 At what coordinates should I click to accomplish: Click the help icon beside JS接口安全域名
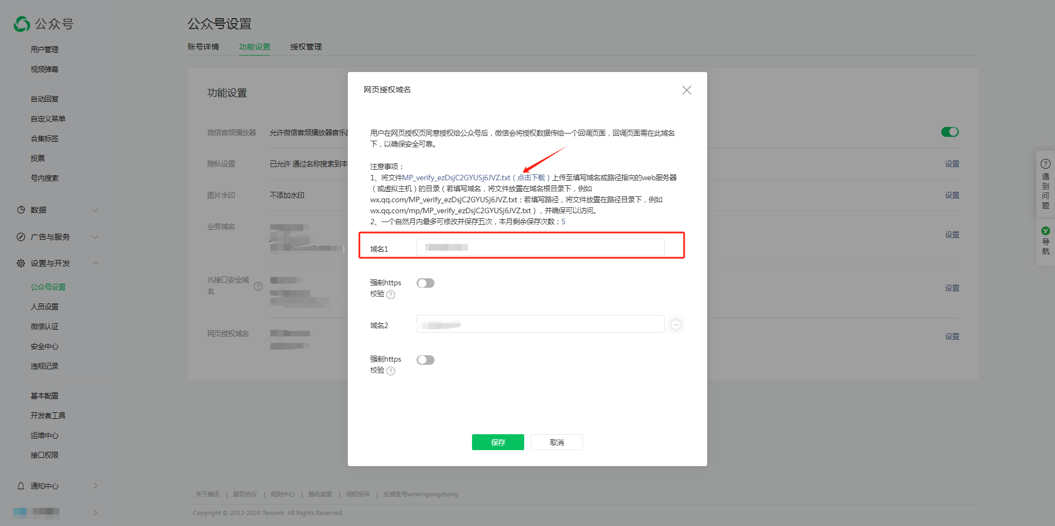pyautogui.click(x=258, y=286)
